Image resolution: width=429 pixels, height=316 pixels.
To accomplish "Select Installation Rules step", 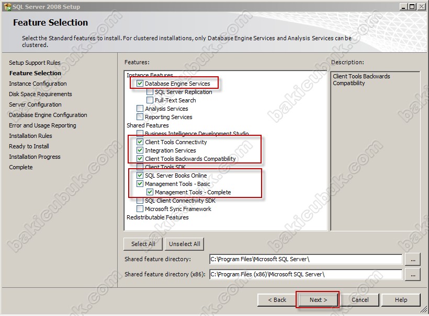I will tap(30, 136).
